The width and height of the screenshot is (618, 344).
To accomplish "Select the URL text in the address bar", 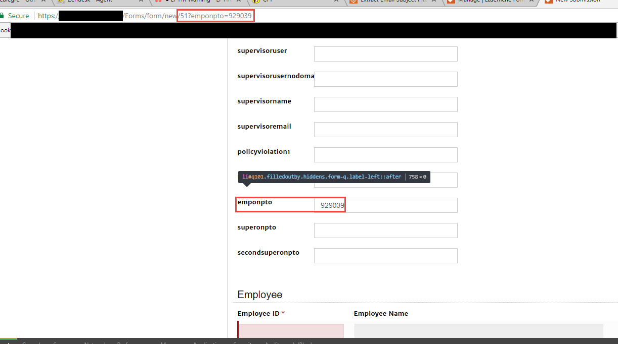I will pyautogui.click(x=145, y=16).
